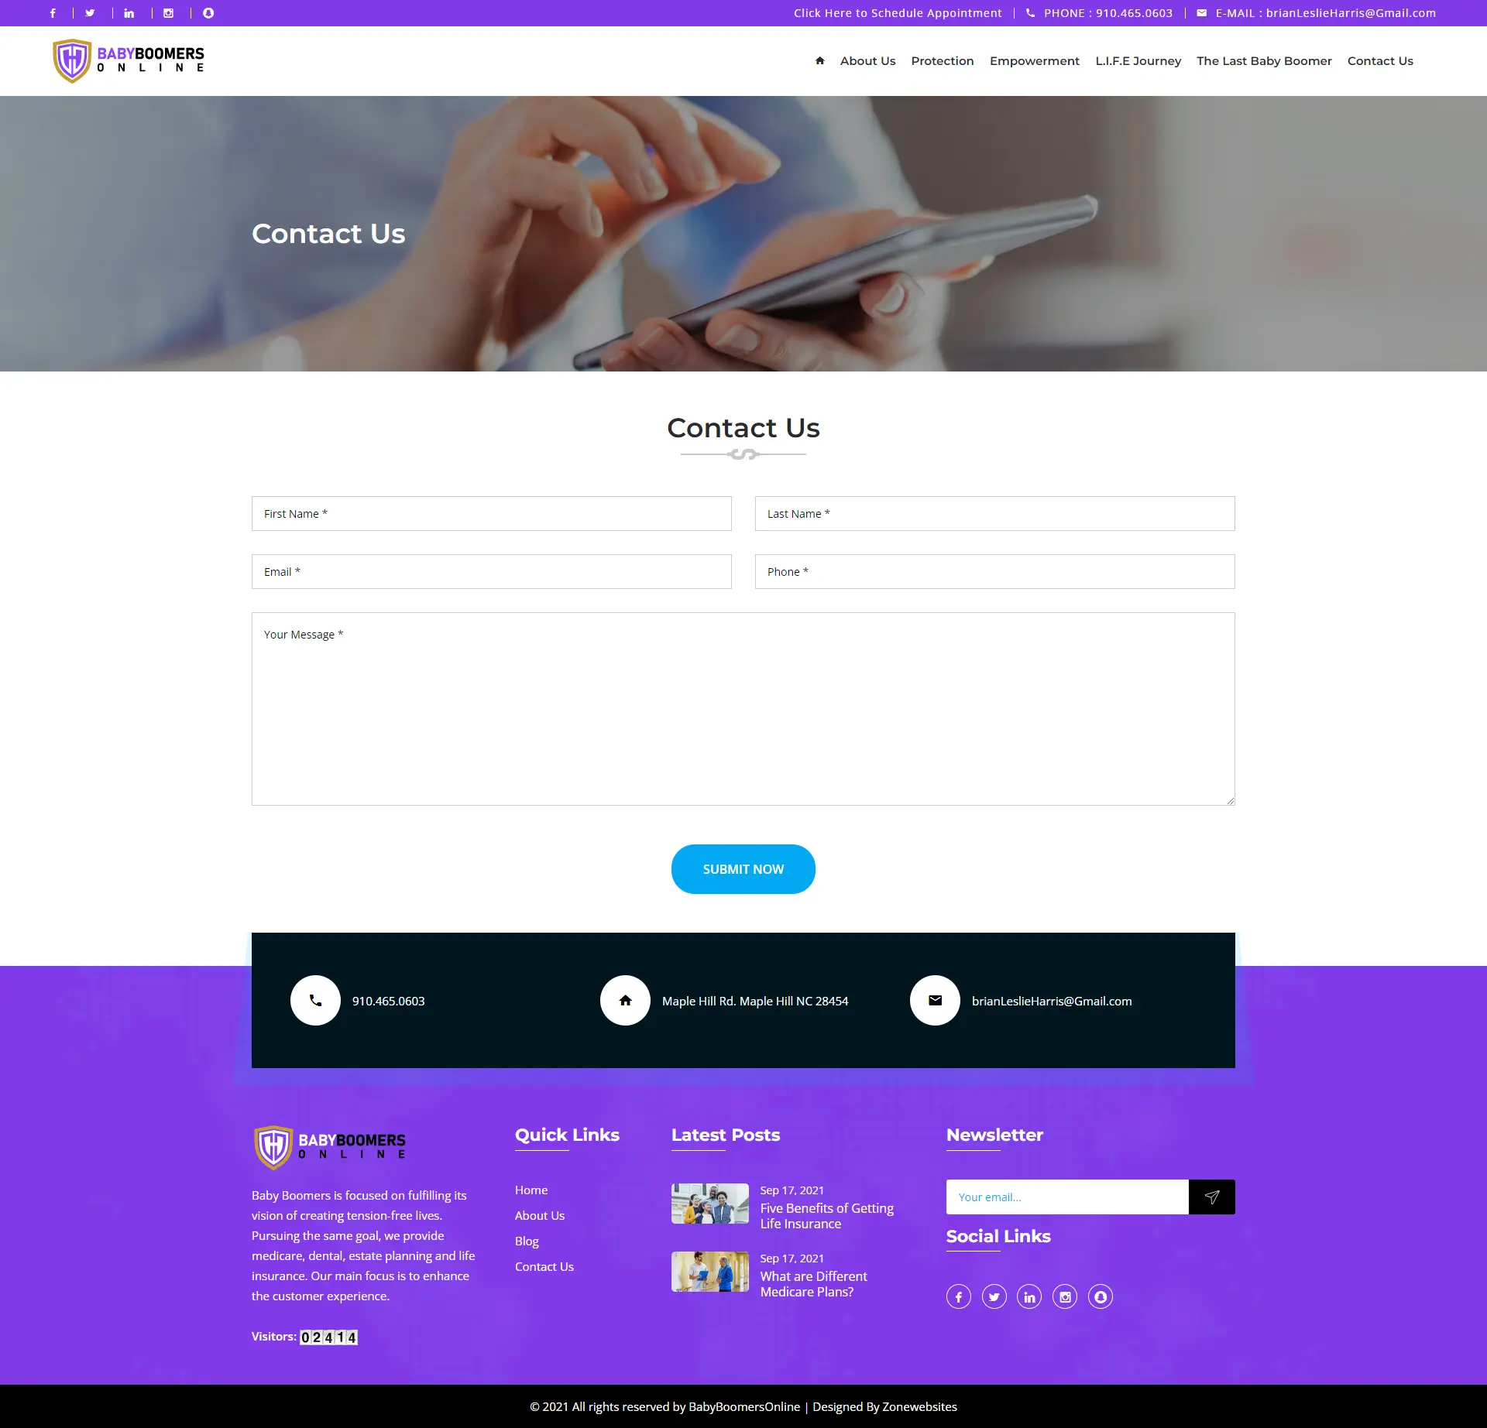
Task: Select the About Us menu item
Action: pos(868,60)
